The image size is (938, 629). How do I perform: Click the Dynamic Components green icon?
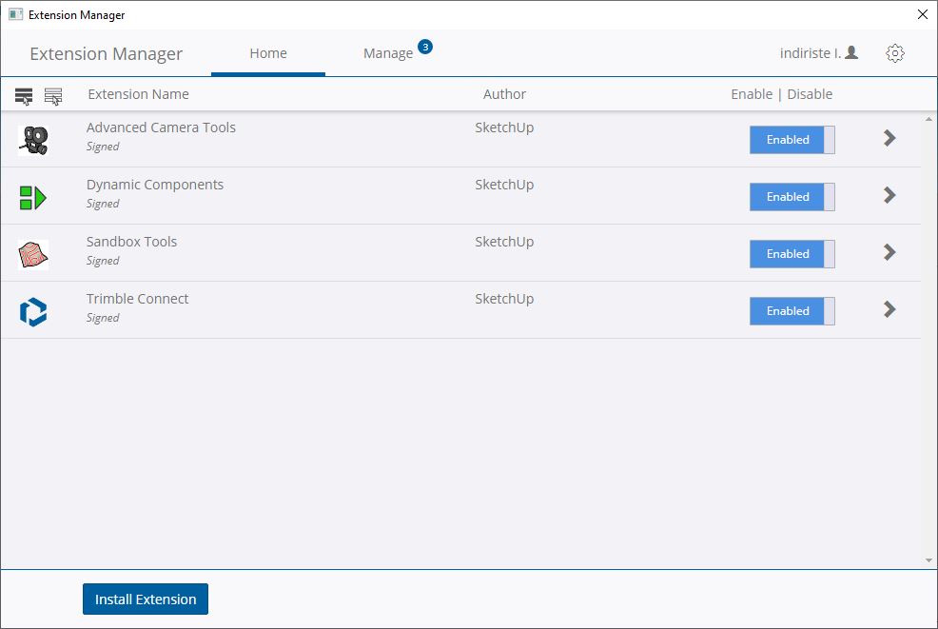[33, 198]
